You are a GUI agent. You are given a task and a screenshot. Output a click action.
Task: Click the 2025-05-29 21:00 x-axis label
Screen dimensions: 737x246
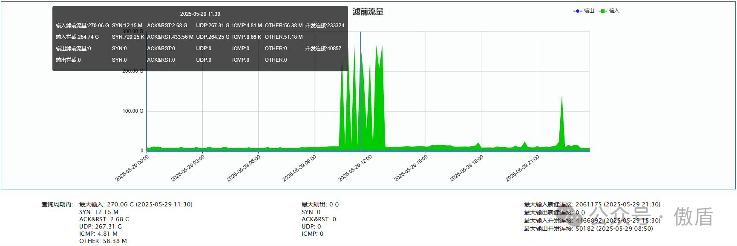[523, 168]
